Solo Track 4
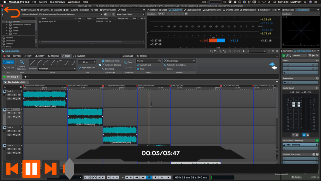The height and width of the screenshot is (181, 321). coord(14,149)
